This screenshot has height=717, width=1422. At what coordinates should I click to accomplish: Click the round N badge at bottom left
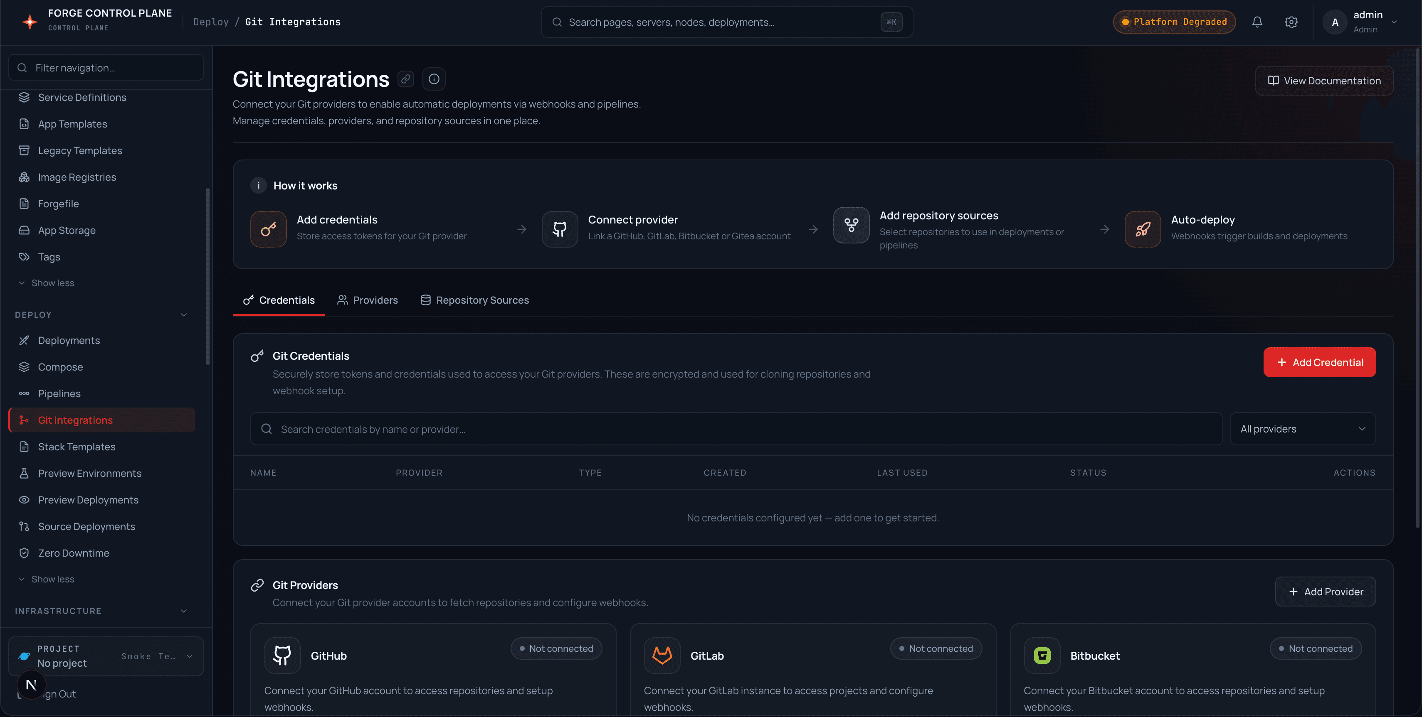tap(31, 685)
